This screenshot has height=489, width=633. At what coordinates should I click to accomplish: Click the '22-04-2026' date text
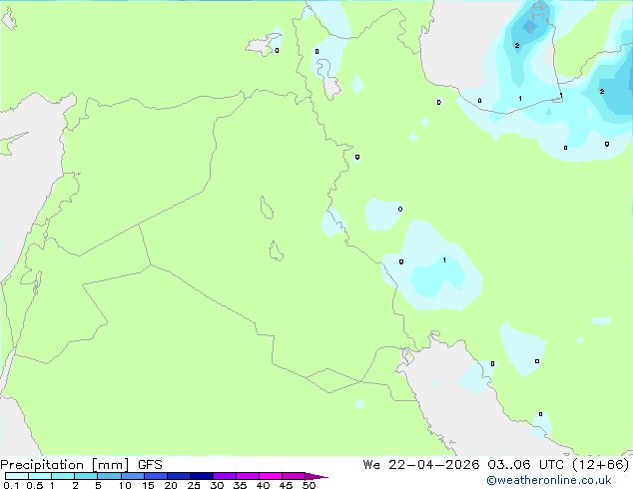tap(434, 464)
